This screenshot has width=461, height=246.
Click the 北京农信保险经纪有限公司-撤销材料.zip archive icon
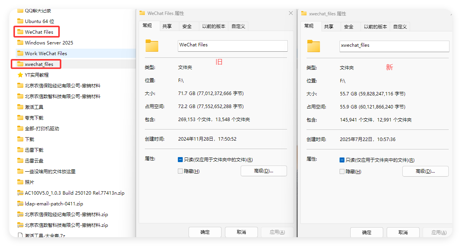[x=20, y=214]
